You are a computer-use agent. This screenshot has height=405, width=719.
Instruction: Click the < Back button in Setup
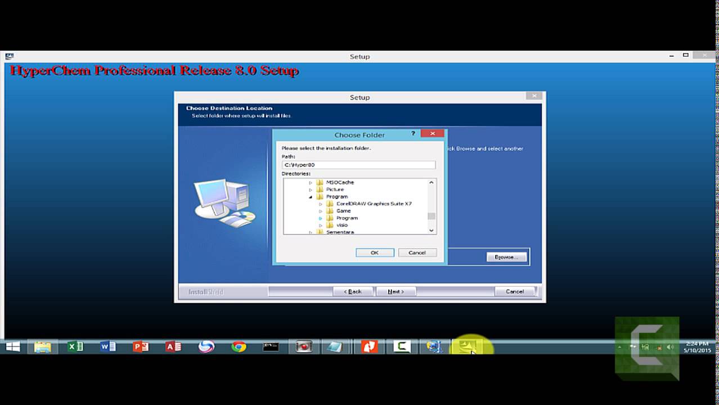[x=353, y=291]
